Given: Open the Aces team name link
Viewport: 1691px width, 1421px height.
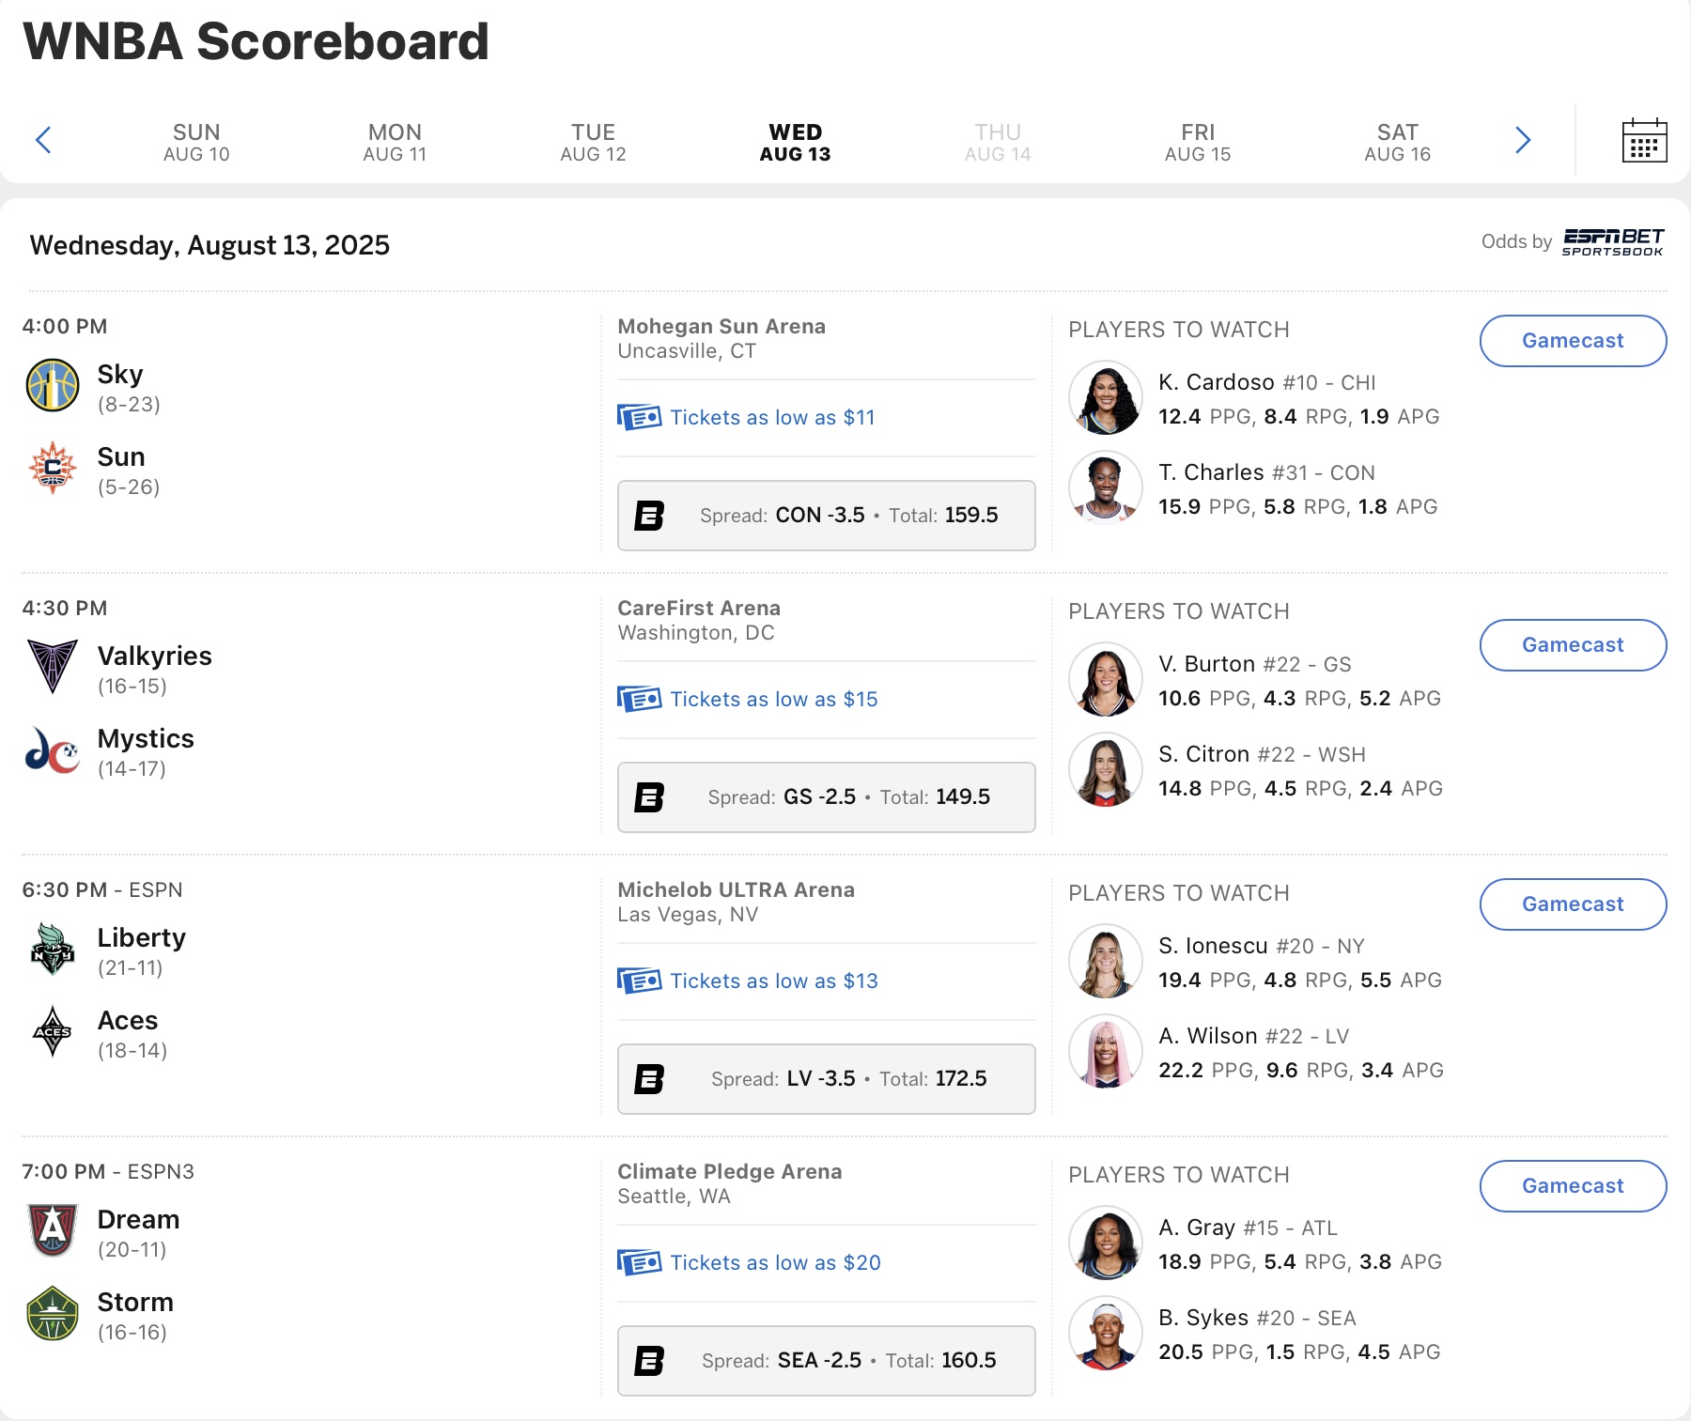Looking at the screenshot, I should (x=128, y=1020).
